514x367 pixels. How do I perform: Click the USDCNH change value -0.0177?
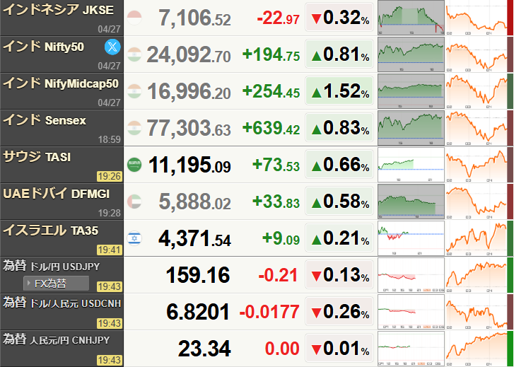pyautogui.click(x=269, y=312)
